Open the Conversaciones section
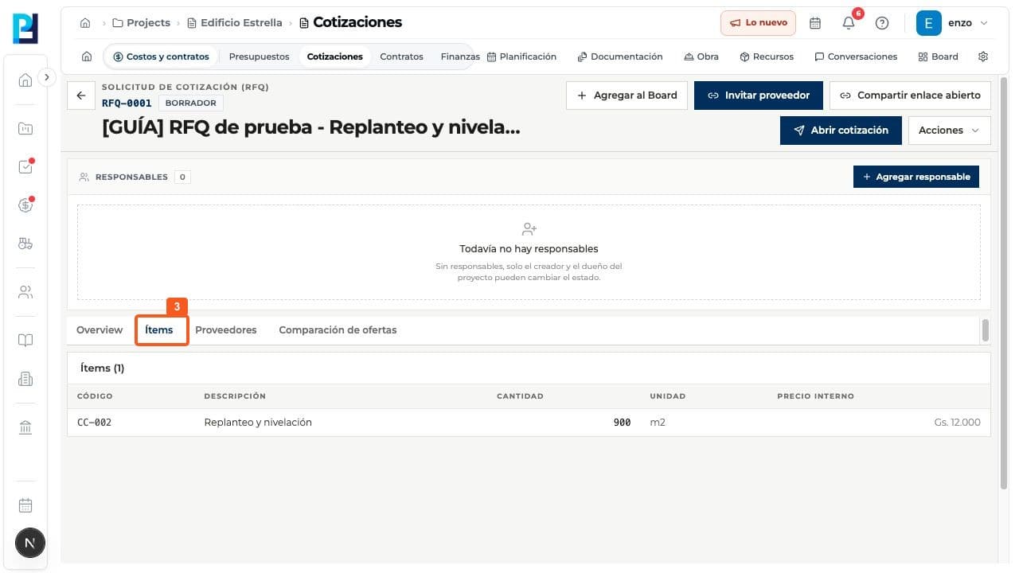 [x=856, y=57]
